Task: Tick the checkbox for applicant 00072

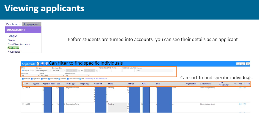Action: coord(23,104)
